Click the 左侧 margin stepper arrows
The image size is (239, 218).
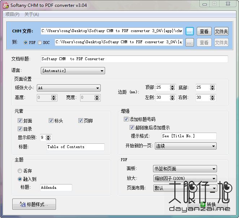pos(173,98)
